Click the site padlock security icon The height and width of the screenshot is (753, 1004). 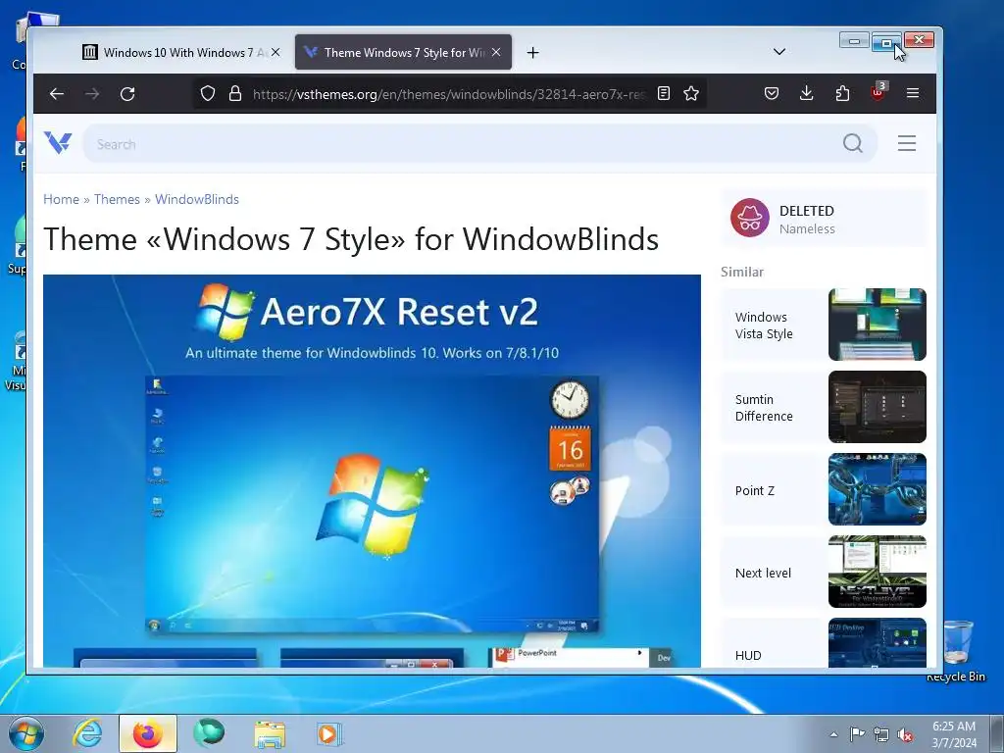click(x=235, y=93)
